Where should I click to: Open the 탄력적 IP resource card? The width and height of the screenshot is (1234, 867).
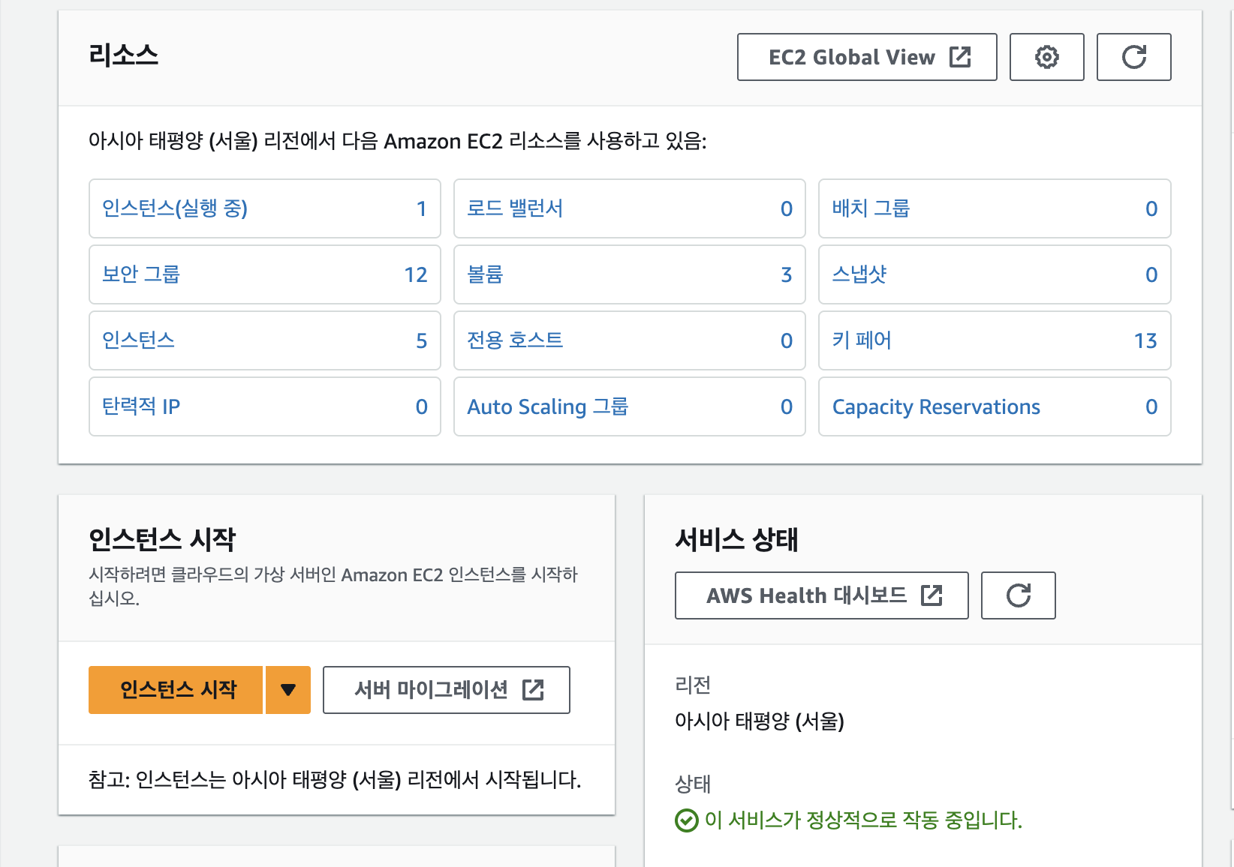(x=265, y=406)
